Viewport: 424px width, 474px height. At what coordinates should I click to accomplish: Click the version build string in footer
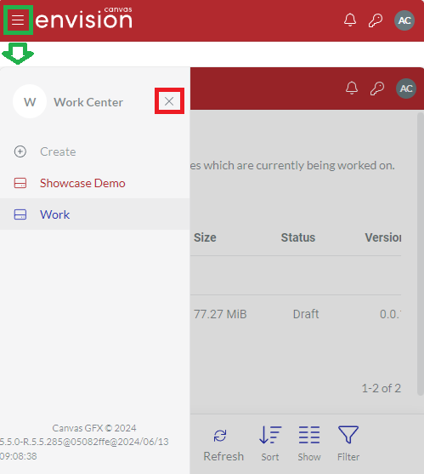tap(84, 449)
